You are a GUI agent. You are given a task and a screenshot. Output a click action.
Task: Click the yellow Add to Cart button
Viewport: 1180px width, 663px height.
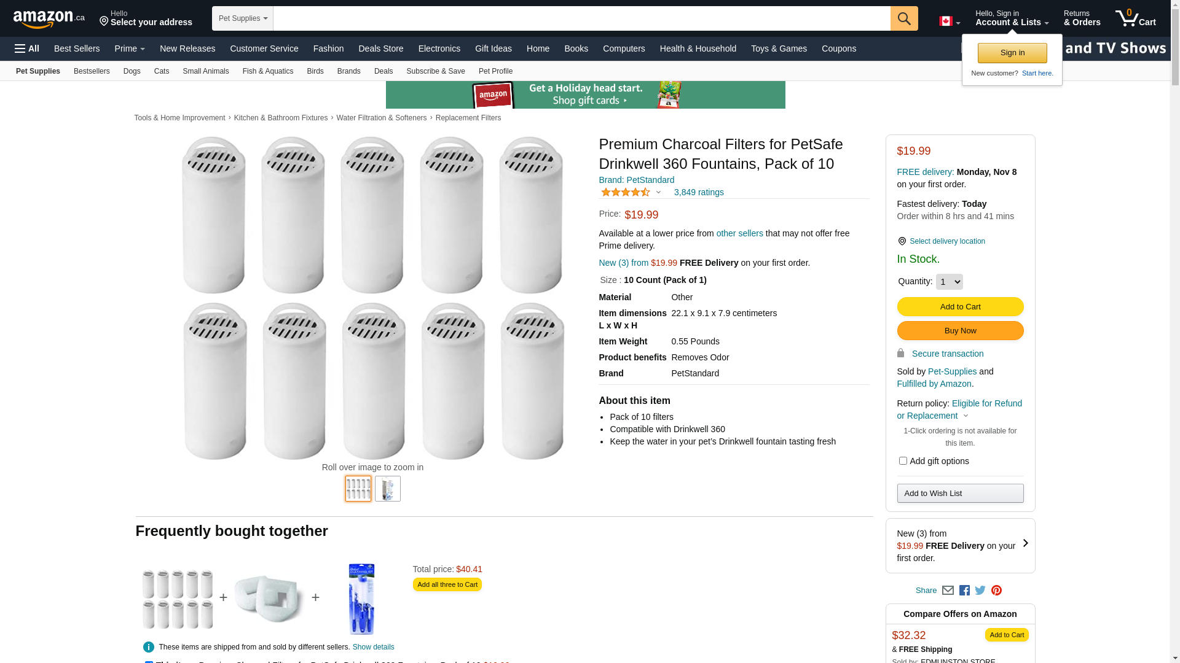[x=960, y=307]
